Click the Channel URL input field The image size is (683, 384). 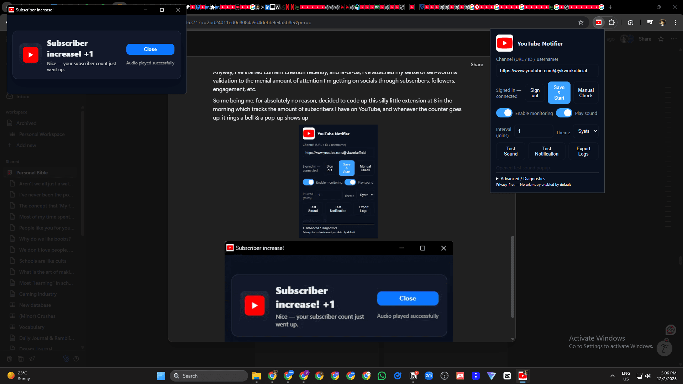tap(547, 70)
